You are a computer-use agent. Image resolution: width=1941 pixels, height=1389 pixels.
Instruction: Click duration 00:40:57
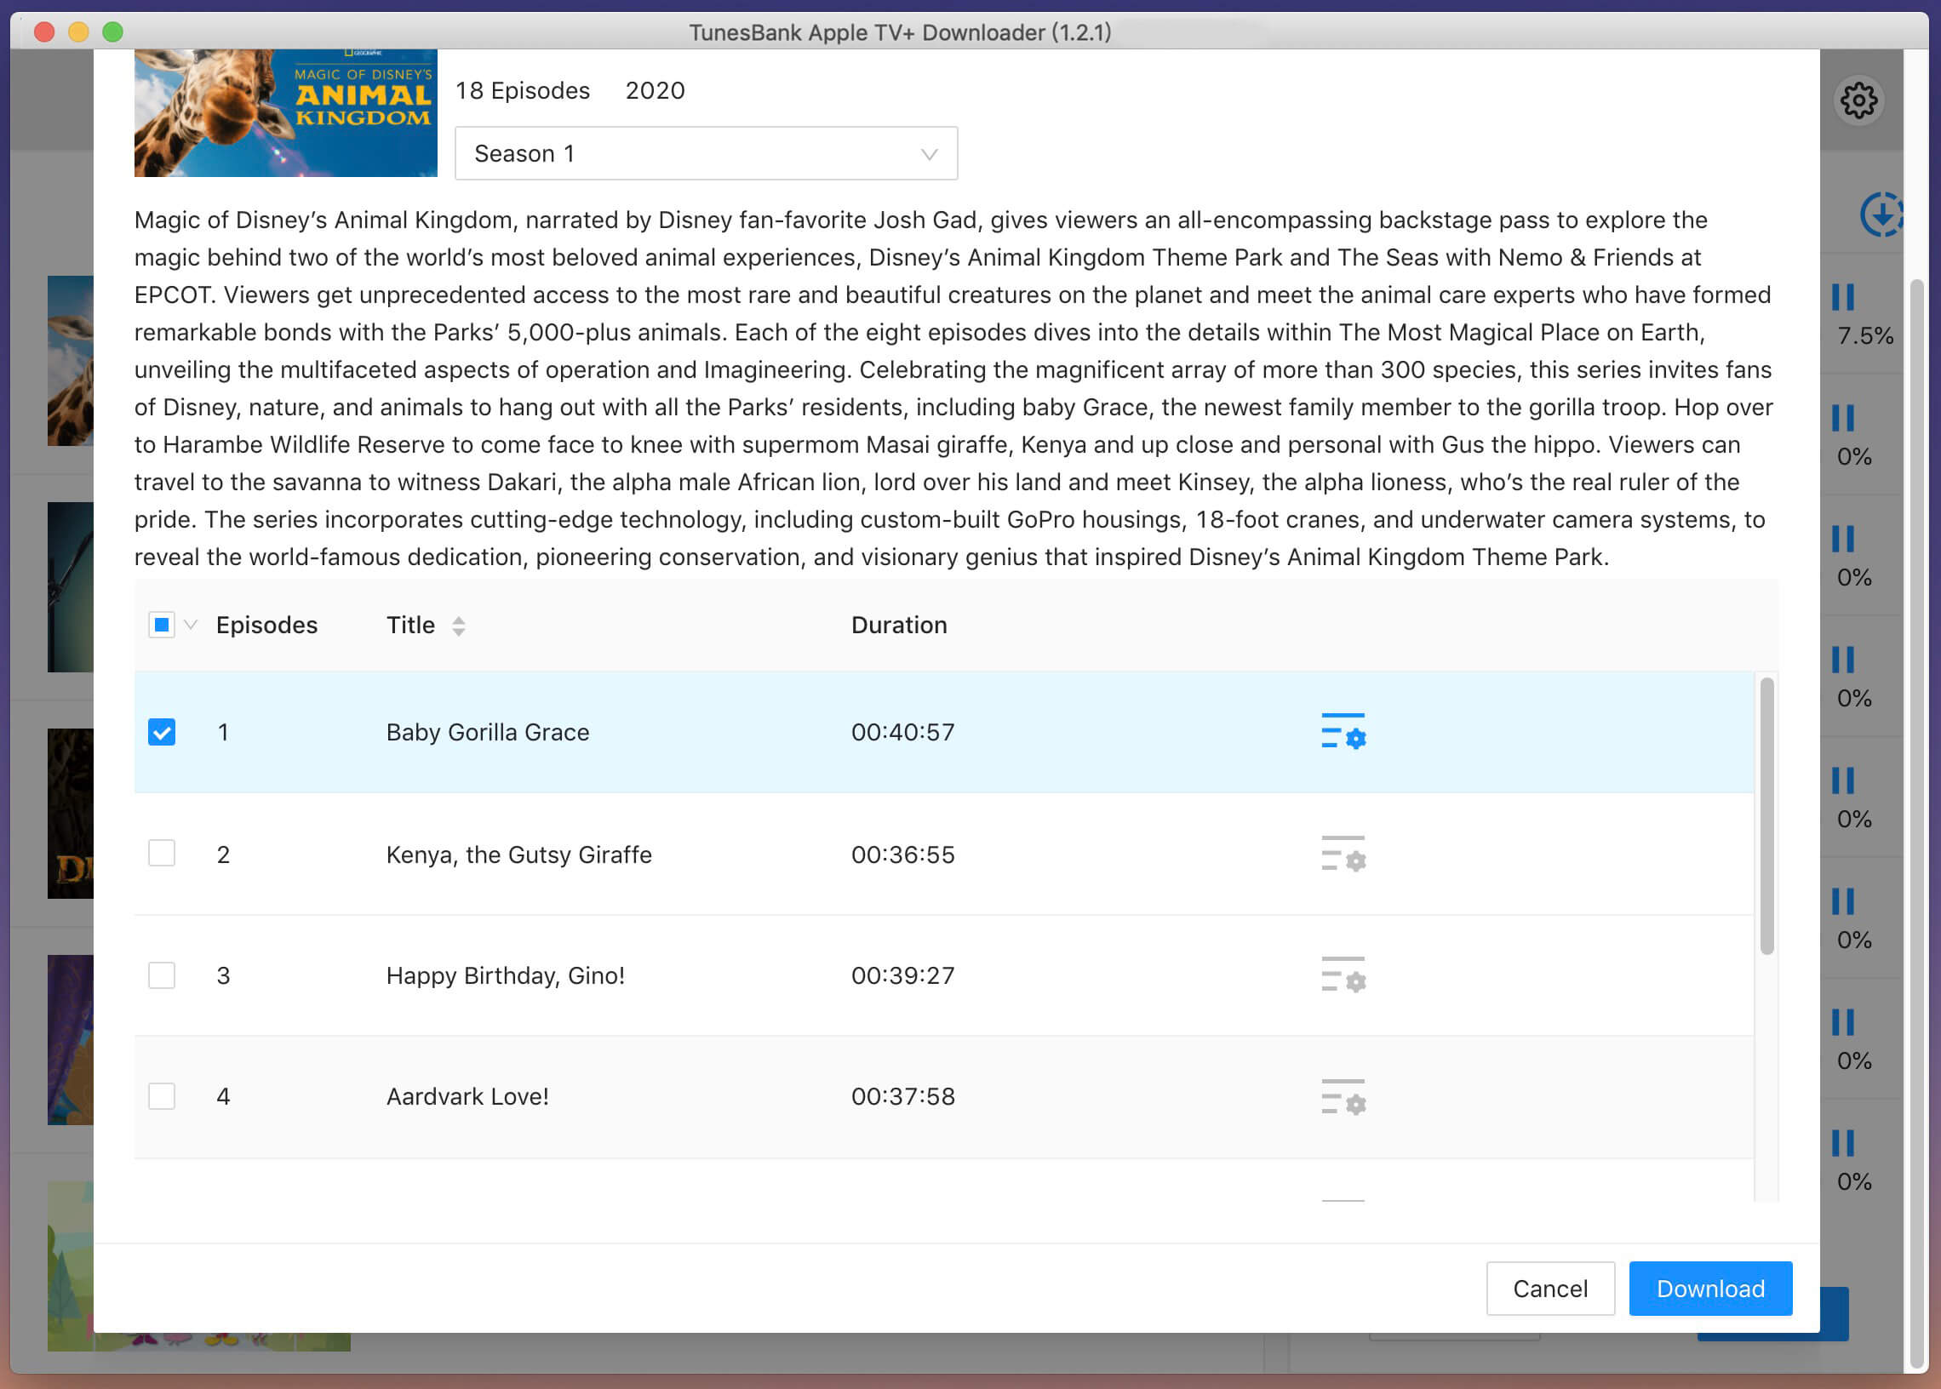(x=902, y=732)
